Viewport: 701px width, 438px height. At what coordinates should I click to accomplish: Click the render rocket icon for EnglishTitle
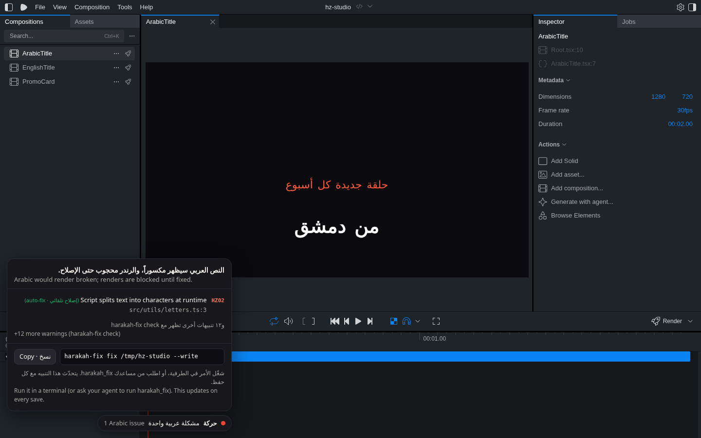(128, 68)
